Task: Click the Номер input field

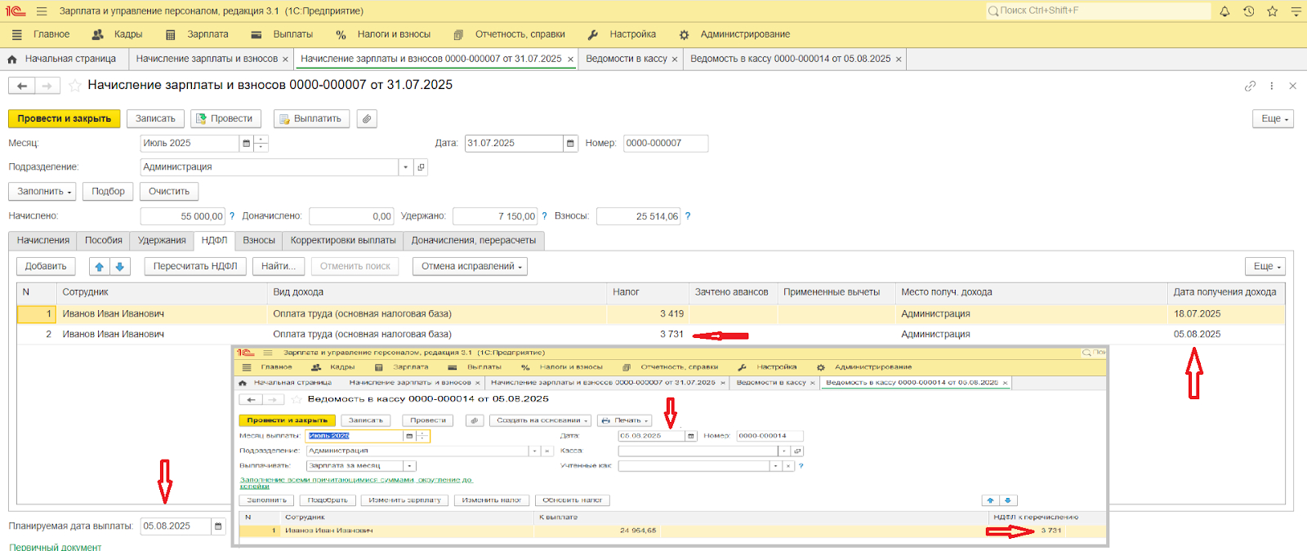Action: (665, 144)
